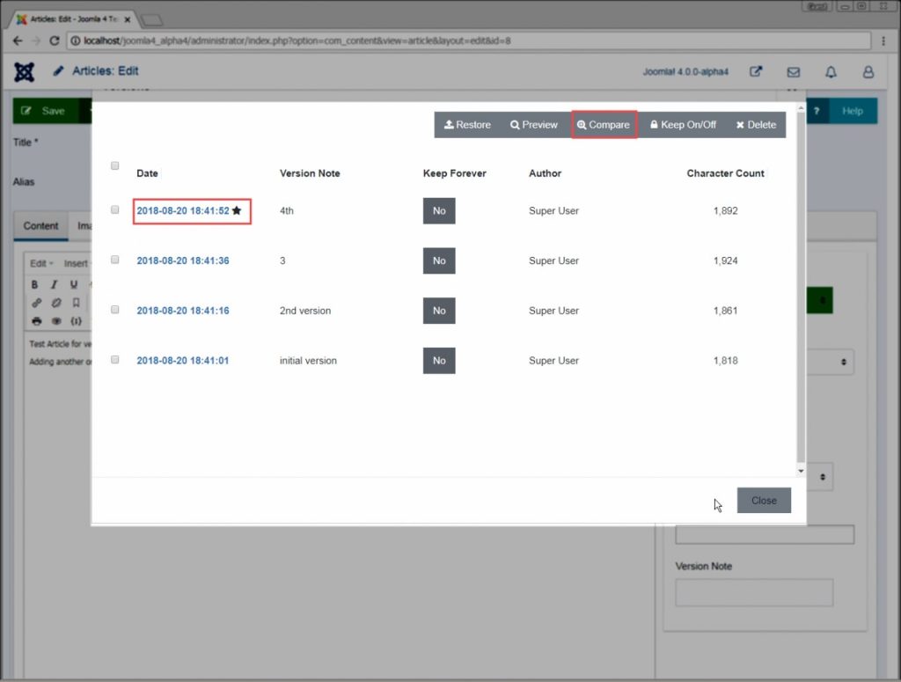Click the preview eye icon in editor
Image resolution: width=901 pixels, height=682 pixels.
(x=55, y=321)
